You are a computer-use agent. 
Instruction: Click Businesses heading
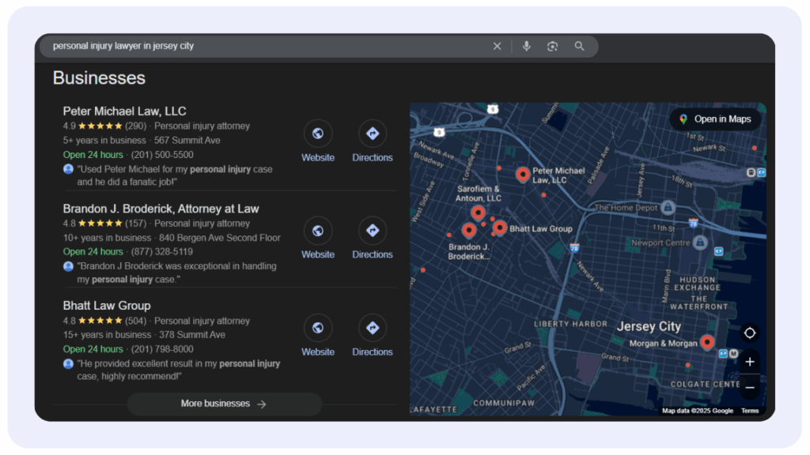(x=99, y=78)
